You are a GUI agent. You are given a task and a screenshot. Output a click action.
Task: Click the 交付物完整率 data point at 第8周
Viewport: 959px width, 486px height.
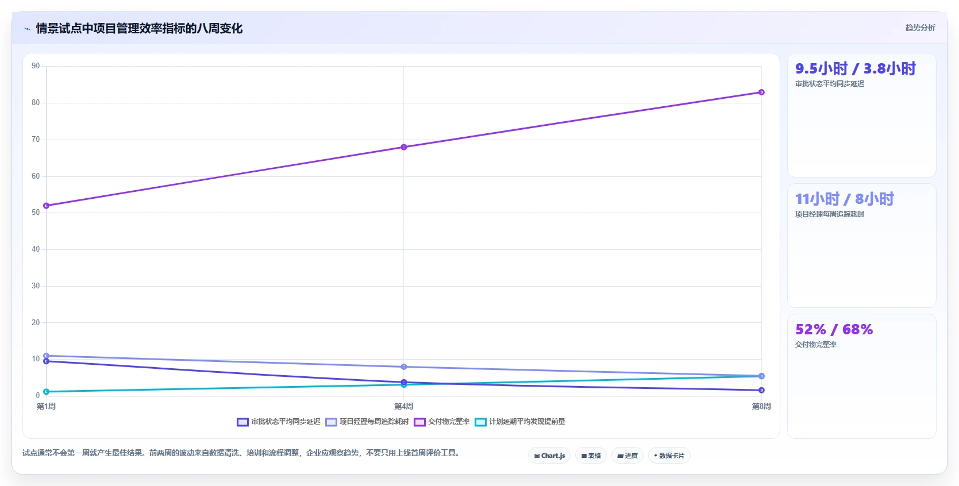pyautogui.click(x=761, y=92)
